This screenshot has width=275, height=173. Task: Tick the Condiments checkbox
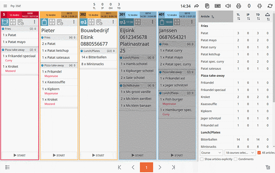tap(235, 159)
